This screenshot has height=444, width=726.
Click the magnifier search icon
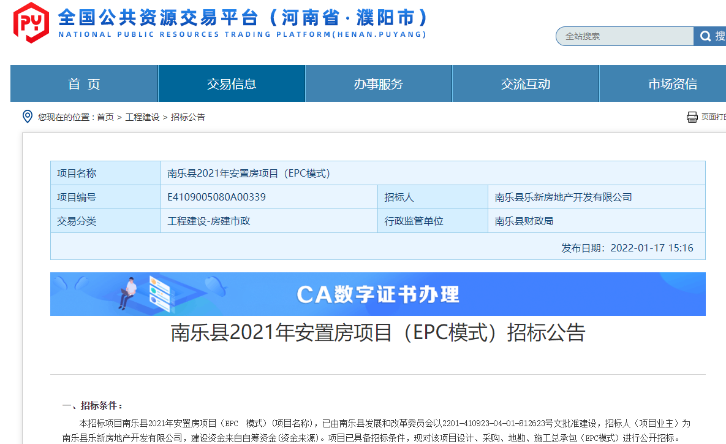pos(705,36)
